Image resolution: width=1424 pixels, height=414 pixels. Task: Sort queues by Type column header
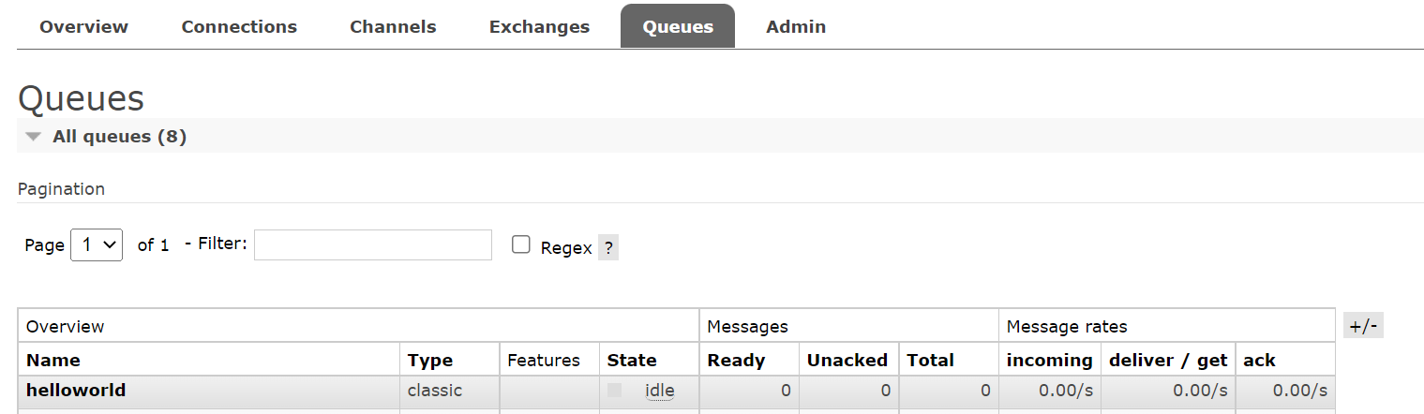(x=430, y=360)
